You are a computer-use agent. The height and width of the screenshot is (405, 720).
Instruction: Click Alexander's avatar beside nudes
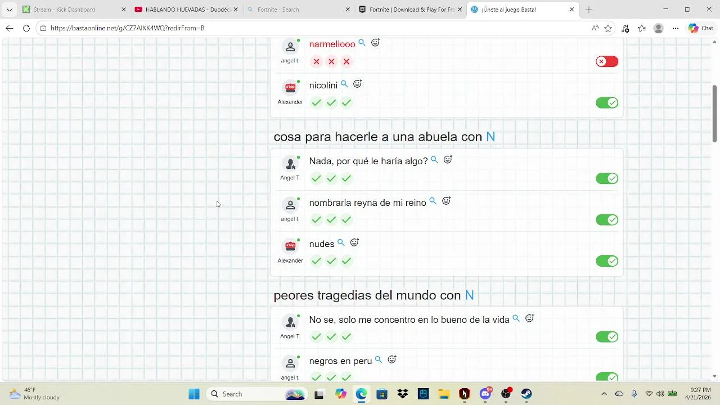pos(290,246)
